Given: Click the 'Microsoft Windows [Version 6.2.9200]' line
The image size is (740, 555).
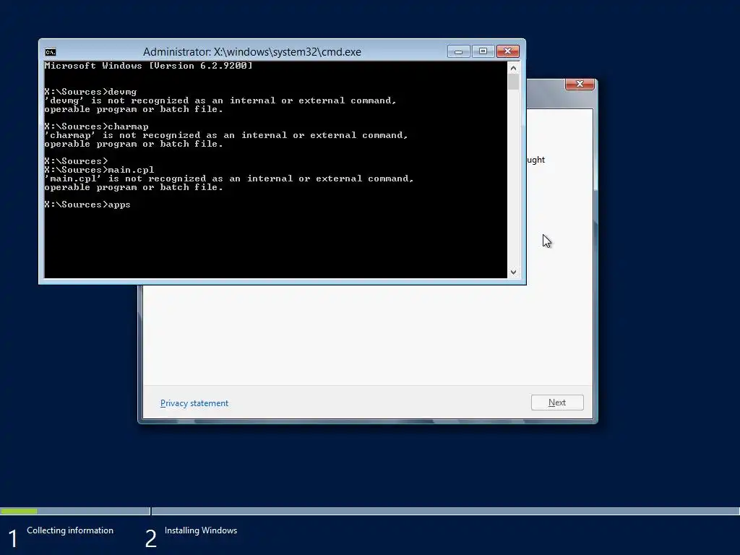Looking at the screenshot, I should click(149, 66).
